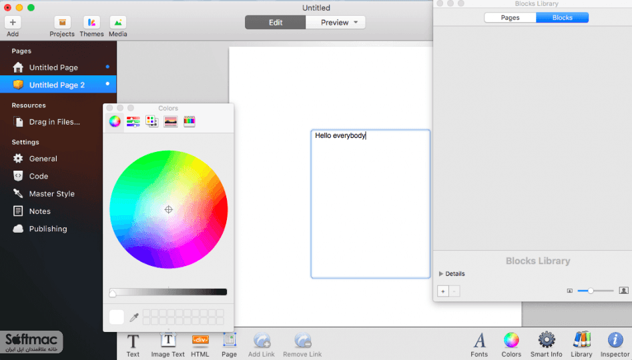Click the large thumbnail size icon
Image resolution: width=632 pixels, height=360 pixels.
click(x=623, y=291)
